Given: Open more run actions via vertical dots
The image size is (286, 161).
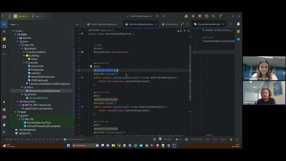Looking at the screenshot, I should (x=170, y=16).
